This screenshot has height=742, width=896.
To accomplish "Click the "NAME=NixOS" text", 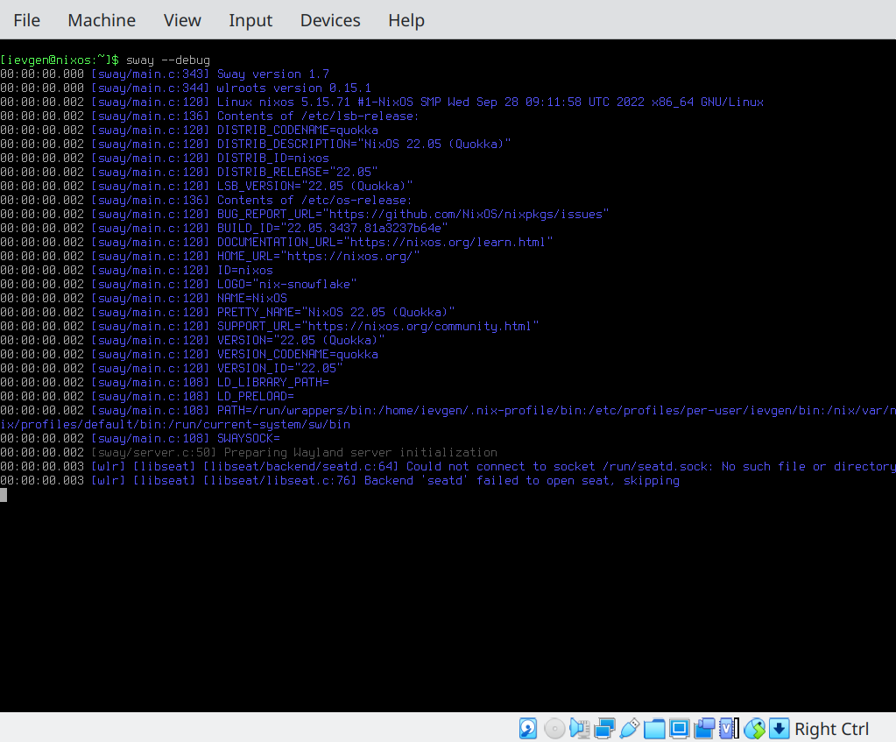I will 252,298.
